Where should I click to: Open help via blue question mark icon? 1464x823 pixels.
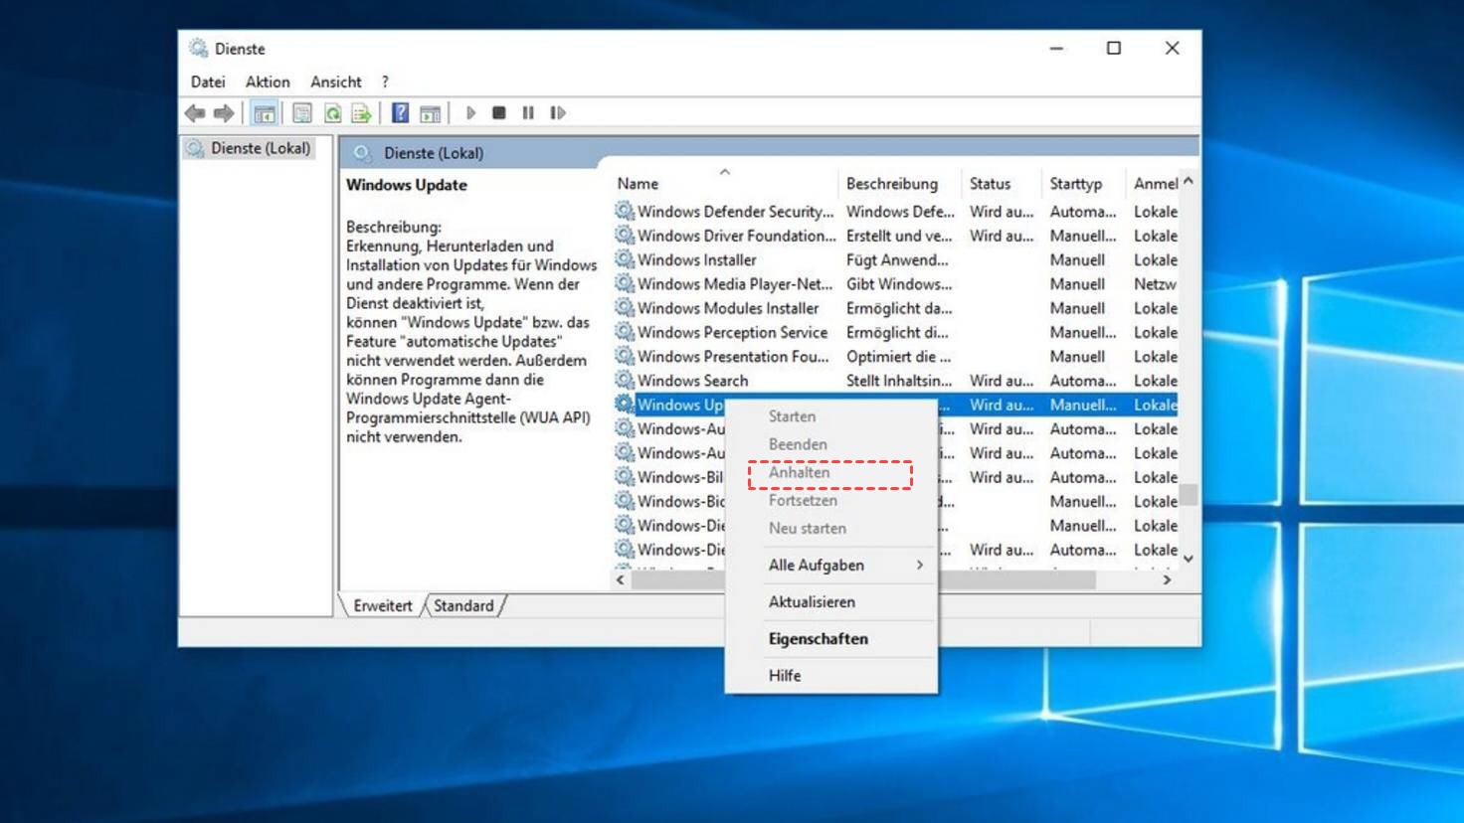(400, 113)
